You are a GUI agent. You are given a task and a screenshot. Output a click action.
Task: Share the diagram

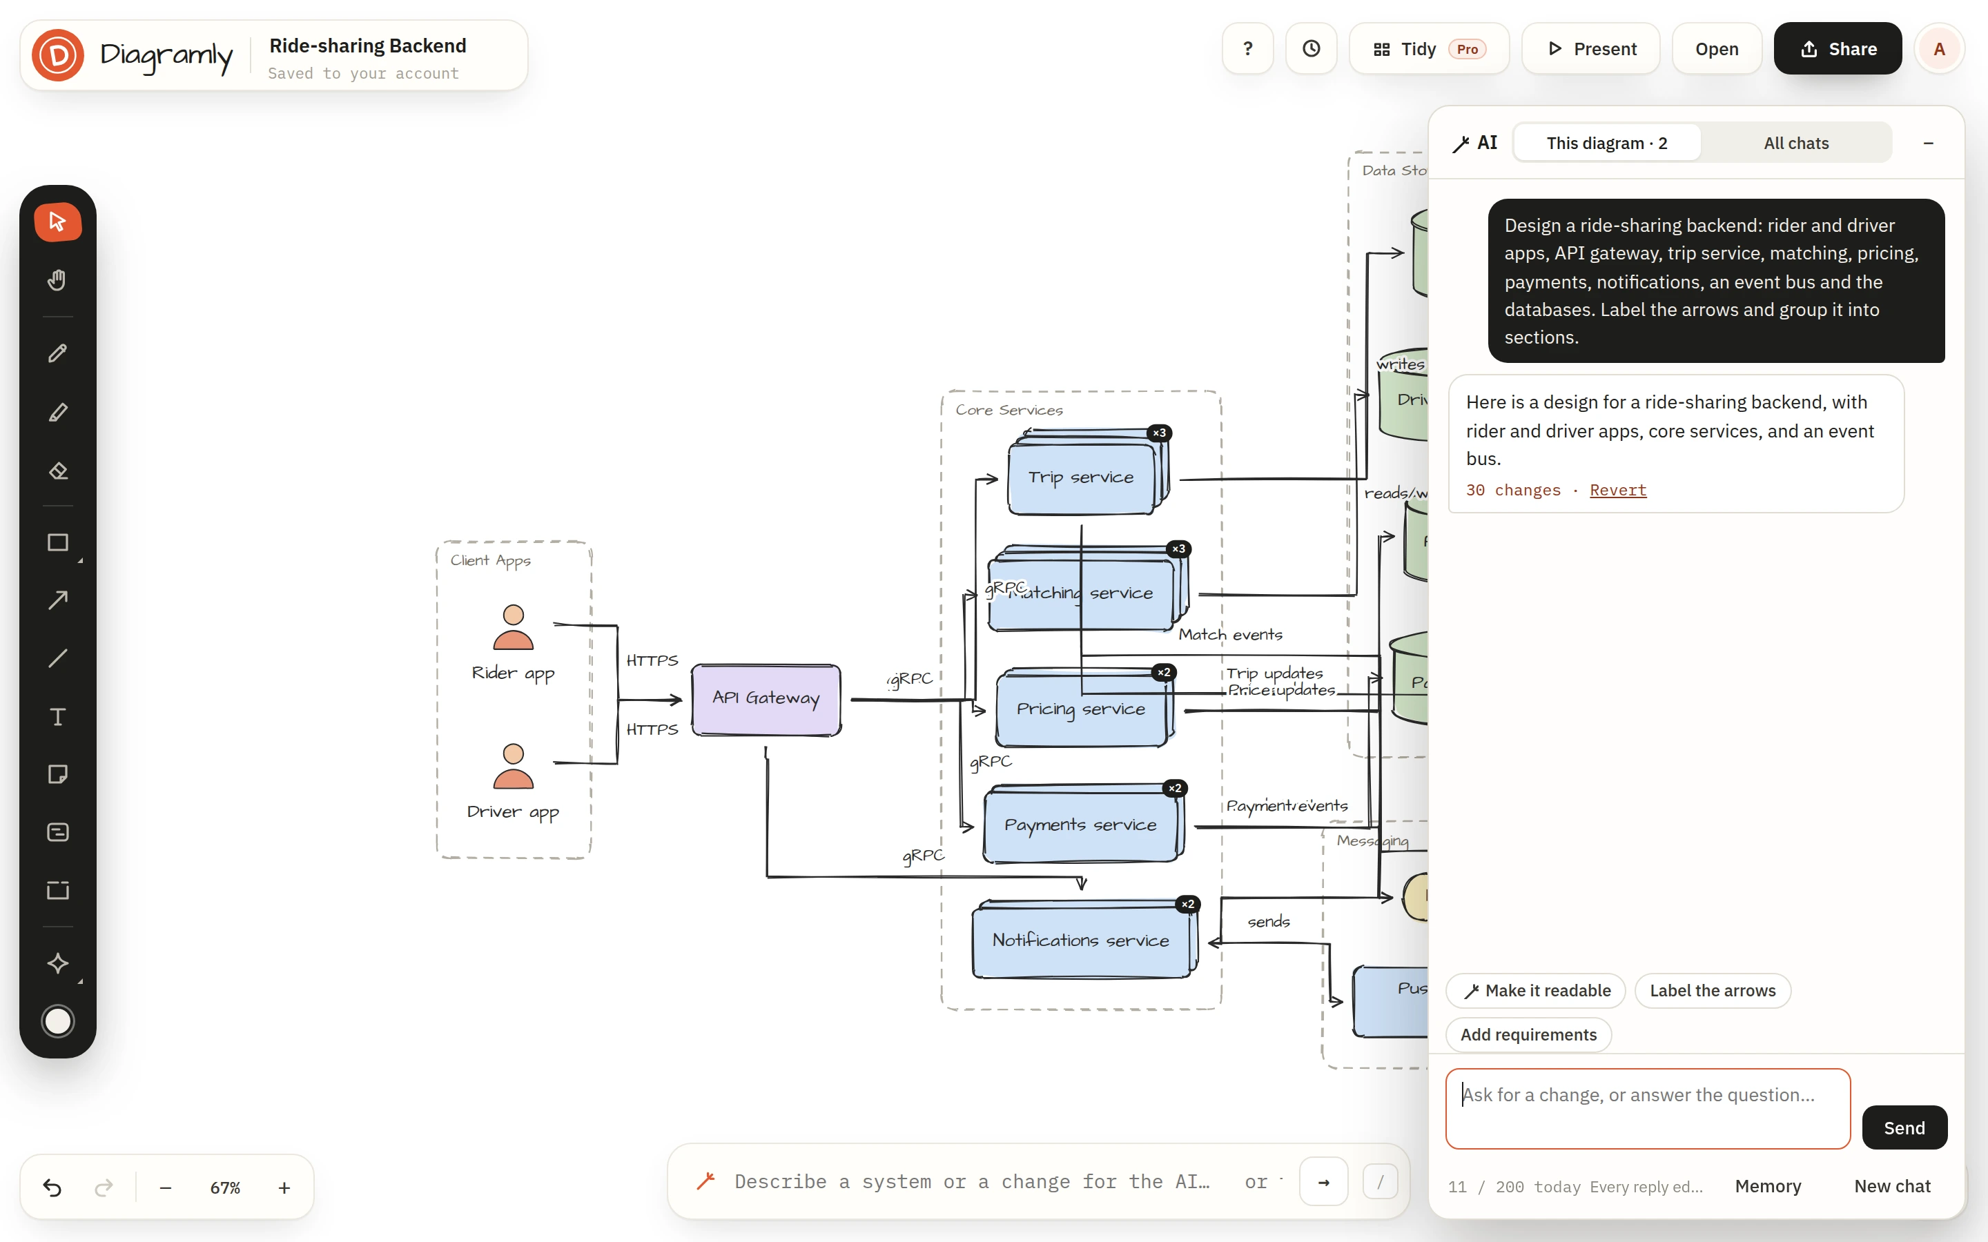click(x=1838, y=48)
